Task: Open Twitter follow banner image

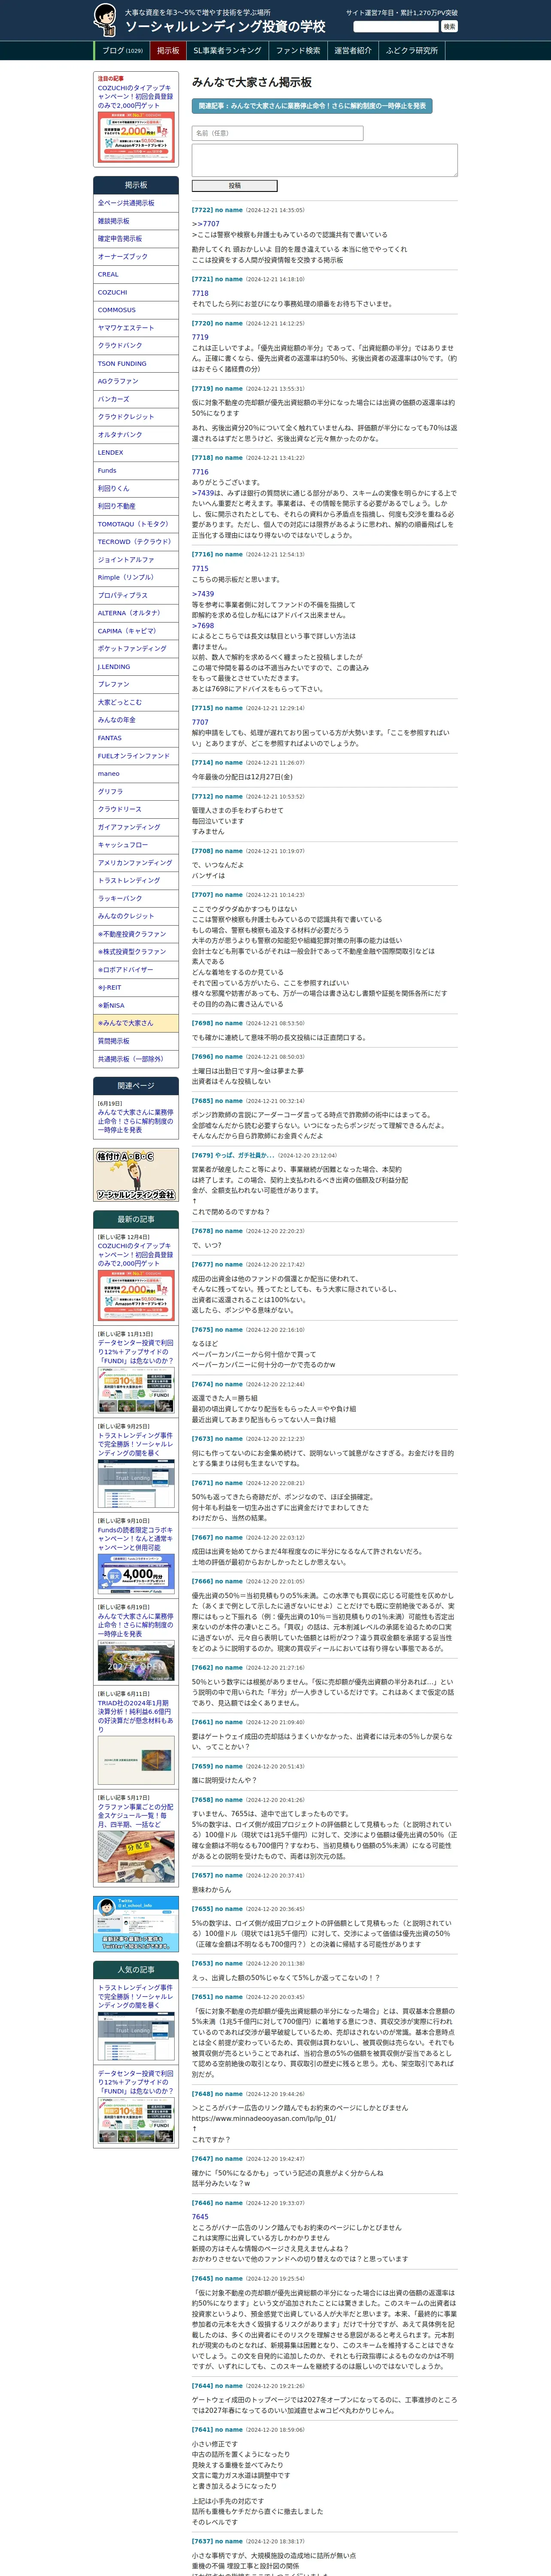Action: pyautogui.click(x=136, y=1923)
